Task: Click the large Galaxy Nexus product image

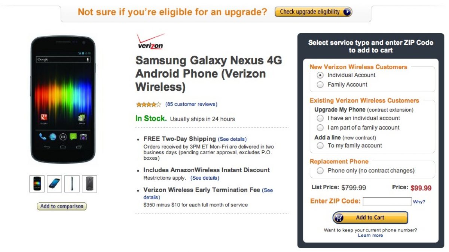Action: click(x=63, y=99)
